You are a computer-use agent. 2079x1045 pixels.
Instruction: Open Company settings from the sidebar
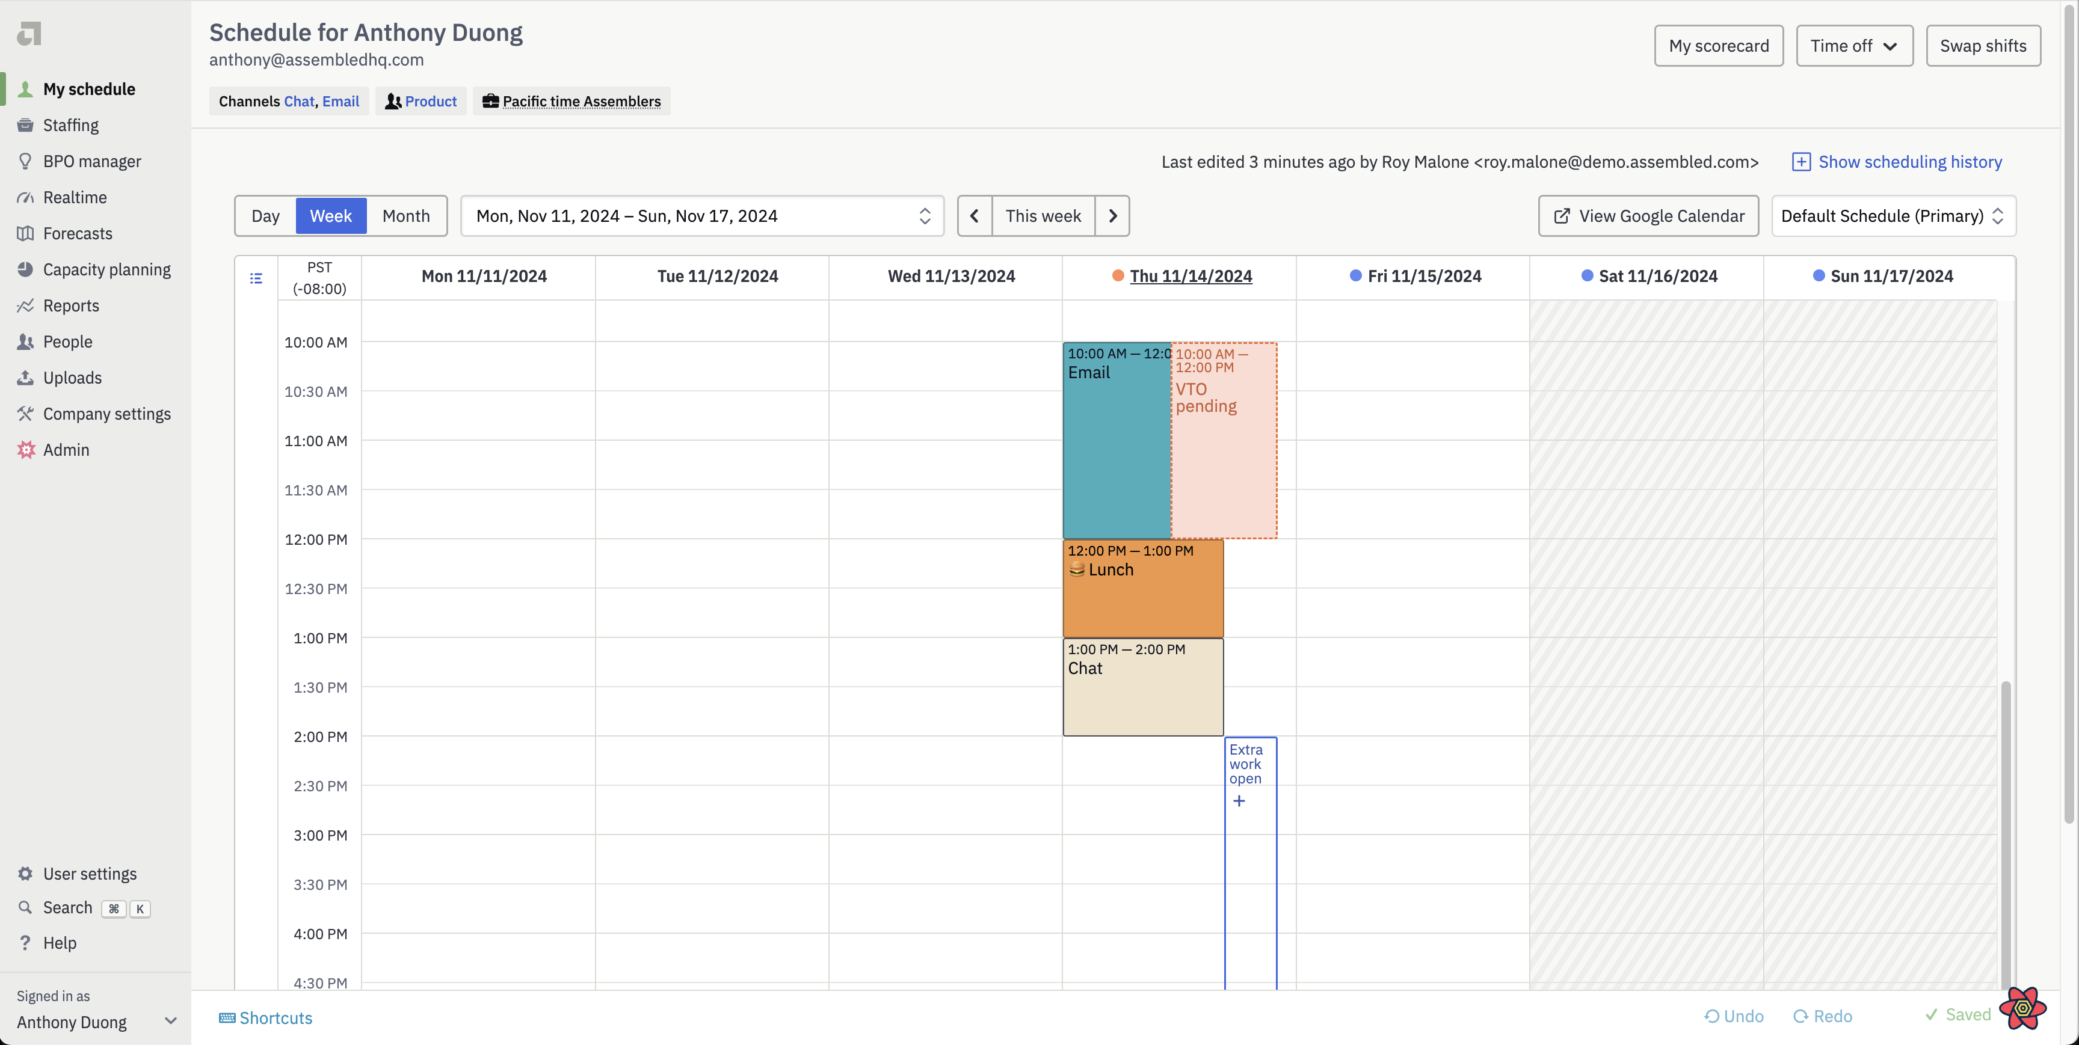pyautogui.click(x=107, y=414)
